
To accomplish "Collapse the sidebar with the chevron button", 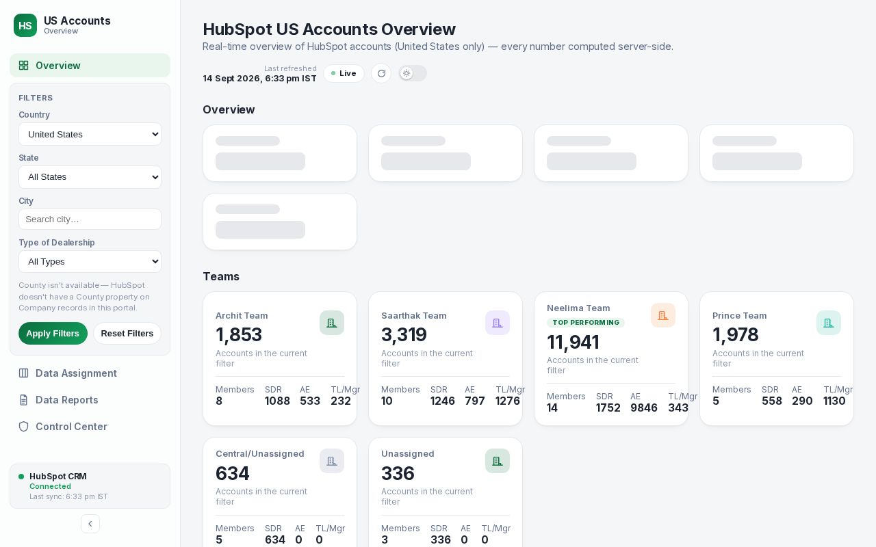I will point(90,524).
